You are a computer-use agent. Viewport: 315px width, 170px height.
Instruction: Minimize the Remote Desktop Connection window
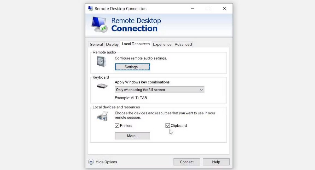[192, 8]
